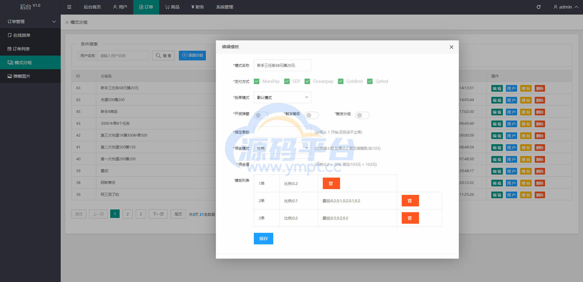583x282 pixels.
Task: Close the 编辑模板 dialog
Action: [452, 47]
